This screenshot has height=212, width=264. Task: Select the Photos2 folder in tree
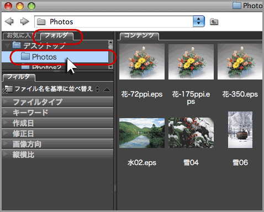tap(46, 67)
